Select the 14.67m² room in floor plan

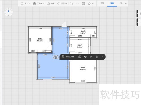click(x=83, y=71)
